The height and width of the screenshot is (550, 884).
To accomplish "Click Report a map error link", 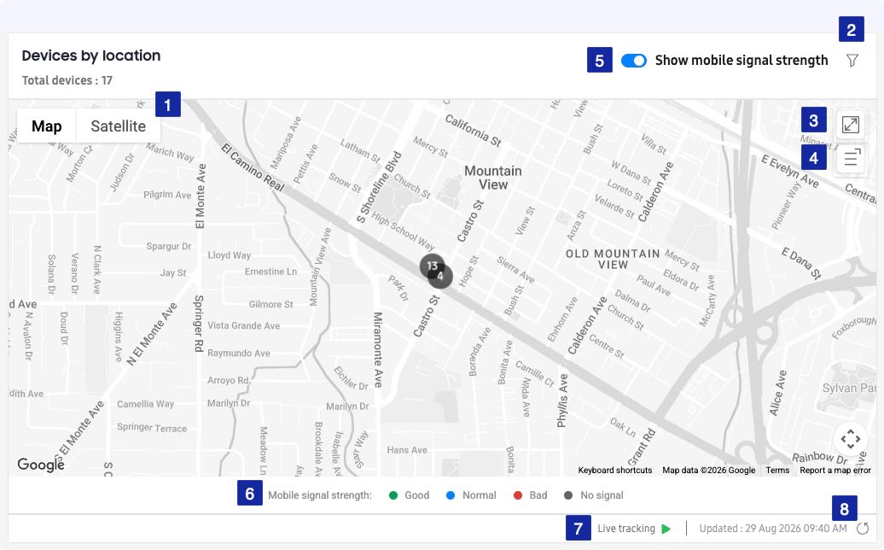I will pyautogui.click(x=835, y=470).
